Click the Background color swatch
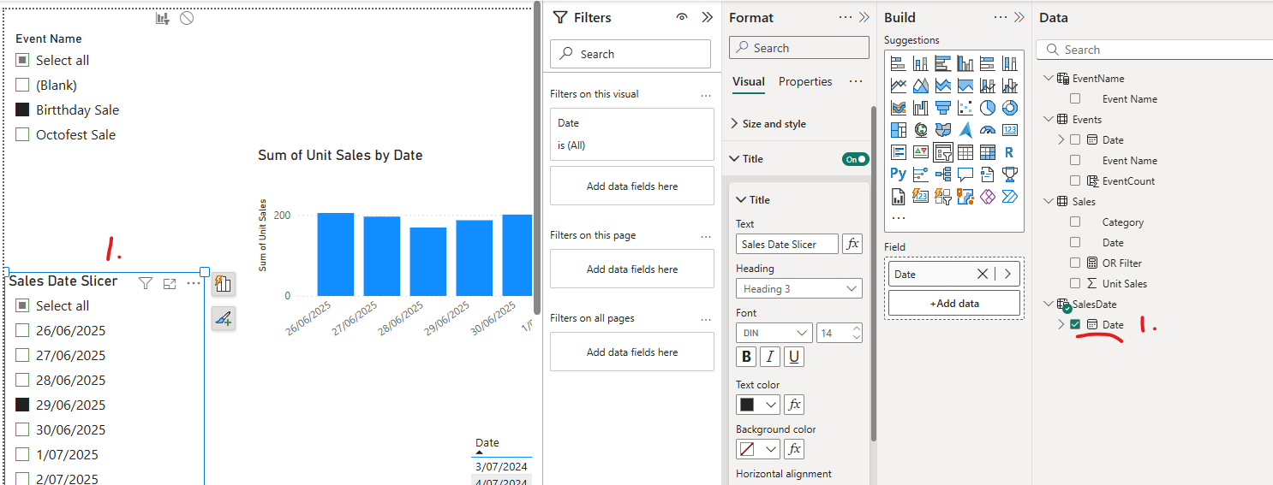The height and width of the screenshot is (485, 1273). (x=747, y=449)
